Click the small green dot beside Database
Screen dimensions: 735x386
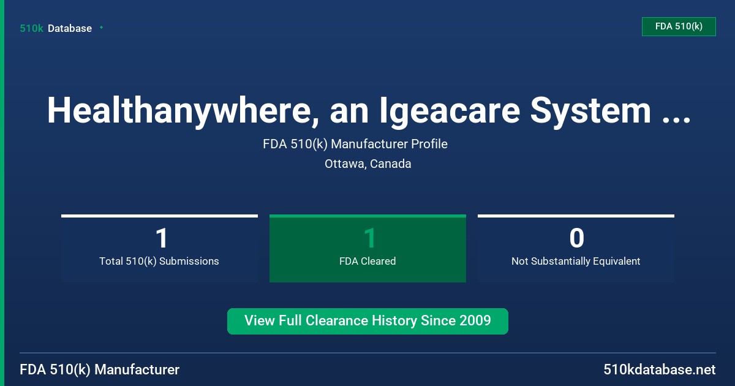(101, 28)
